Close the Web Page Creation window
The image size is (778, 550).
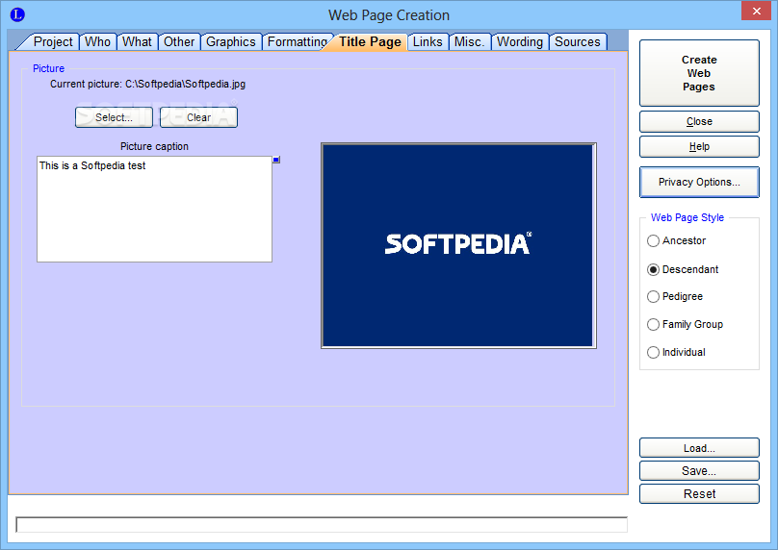pyautogui.click(x=756, y=11)
